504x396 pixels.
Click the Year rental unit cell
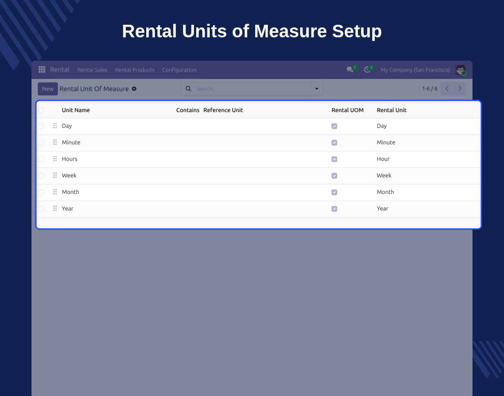click(382, 208)
